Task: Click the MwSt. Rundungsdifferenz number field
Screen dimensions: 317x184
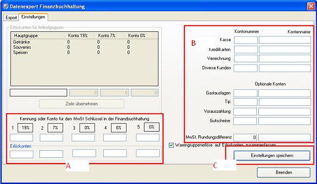Action: click(245, 138)
